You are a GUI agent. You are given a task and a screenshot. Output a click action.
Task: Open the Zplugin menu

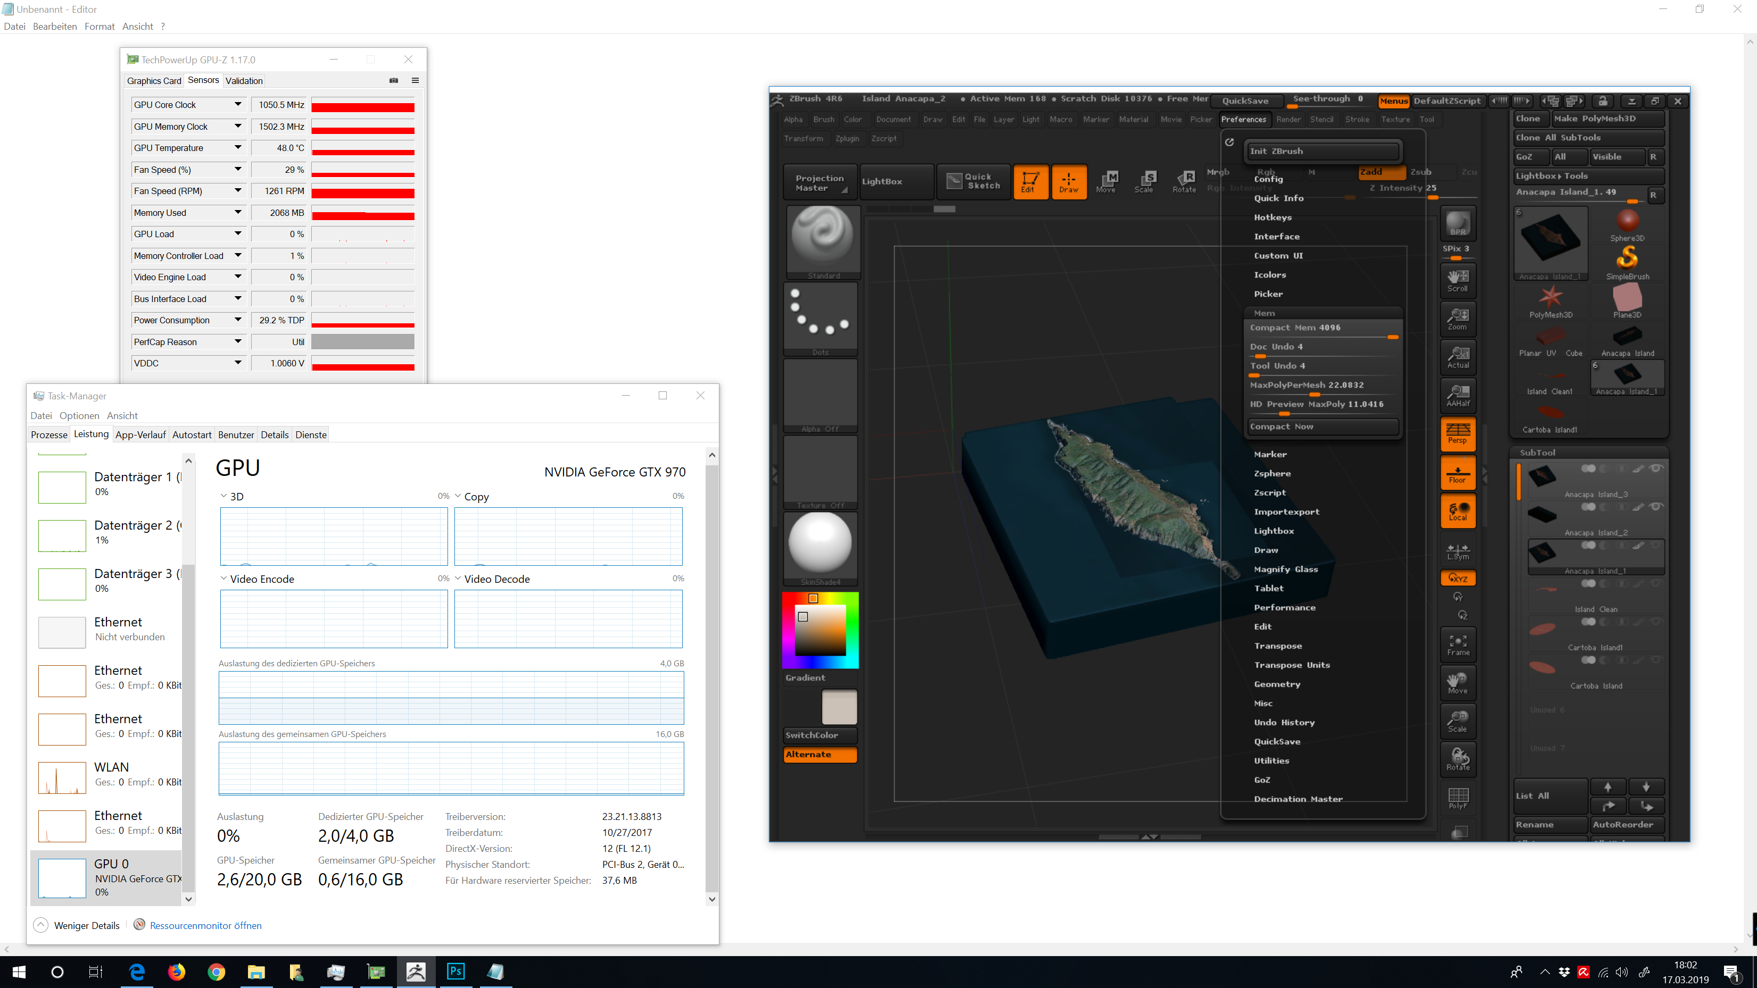tap(847, 138)
